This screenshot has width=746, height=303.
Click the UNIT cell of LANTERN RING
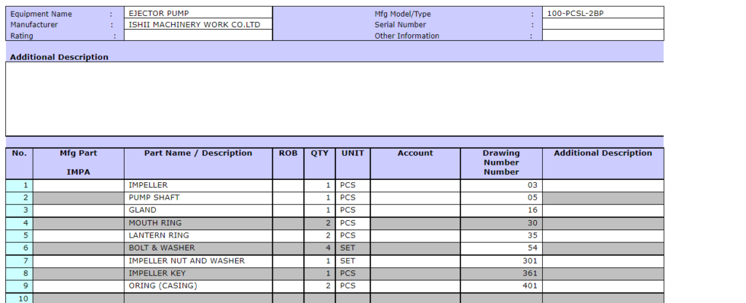pos(353,235)
